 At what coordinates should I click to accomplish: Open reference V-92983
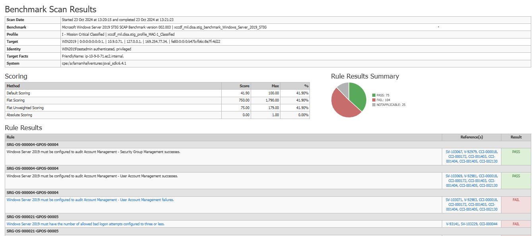point(471,200)
